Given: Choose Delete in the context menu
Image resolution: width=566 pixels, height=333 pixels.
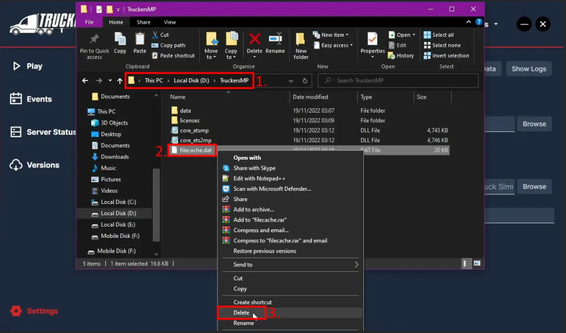Looking at the screenshot, I should tap(241, 313).
